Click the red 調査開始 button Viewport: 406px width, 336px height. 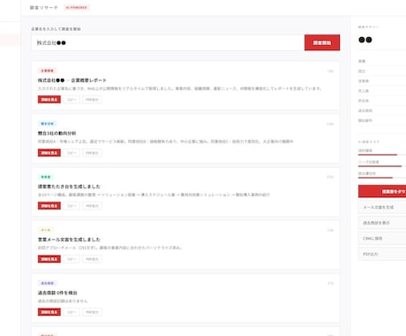322,42
